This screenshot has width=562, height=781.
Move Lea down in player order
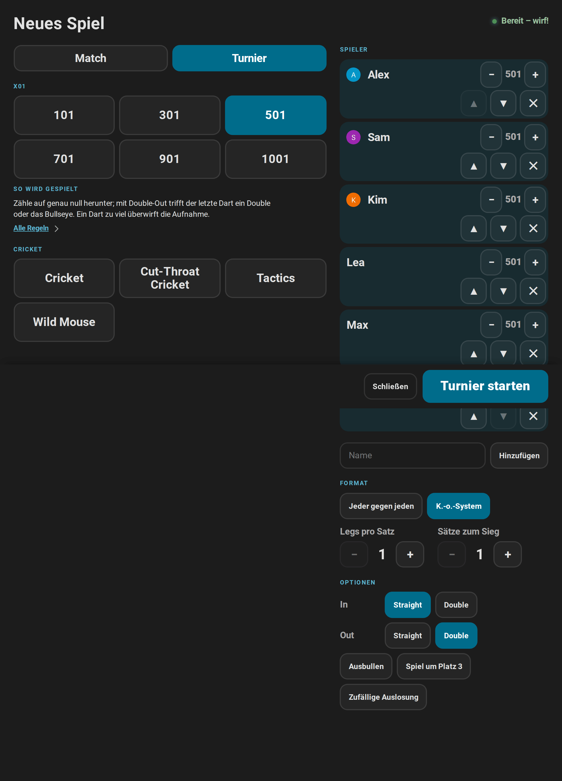[503, 291]
